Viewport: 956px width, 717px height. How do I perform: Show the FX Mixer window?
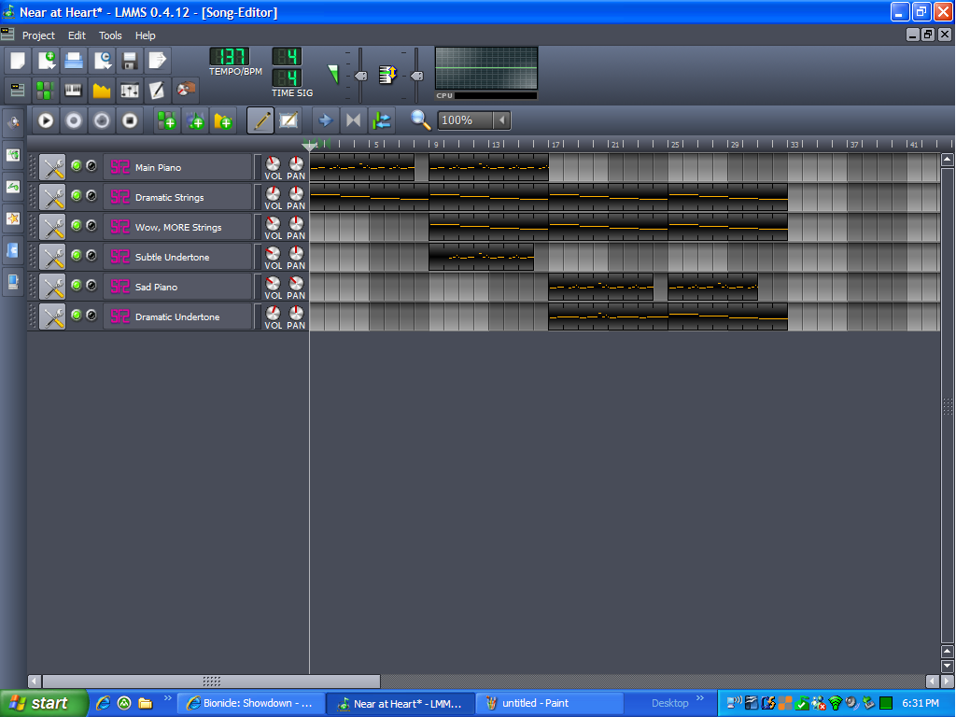[x=130, y=90]
